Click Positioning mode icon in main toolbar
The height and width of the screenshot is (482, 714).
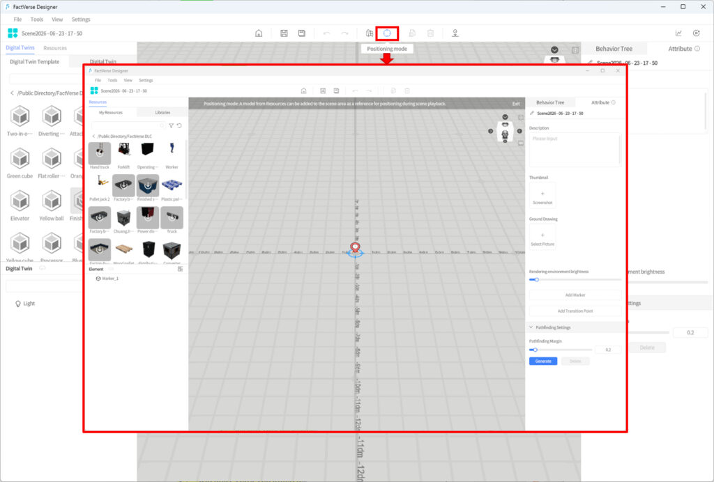pyautogui.click(x=387, y=33)
